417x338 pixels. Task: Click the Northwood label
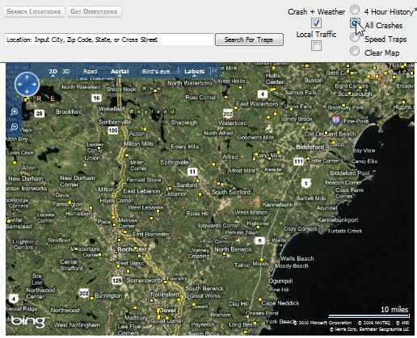[65, 310]
